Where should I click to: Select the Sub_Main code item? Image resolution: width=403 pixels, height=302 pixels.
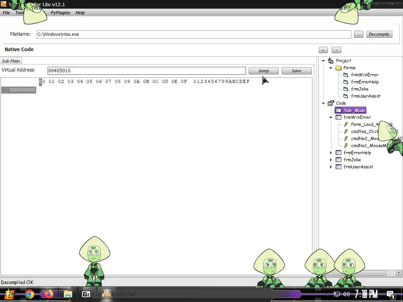pos(354,110)
